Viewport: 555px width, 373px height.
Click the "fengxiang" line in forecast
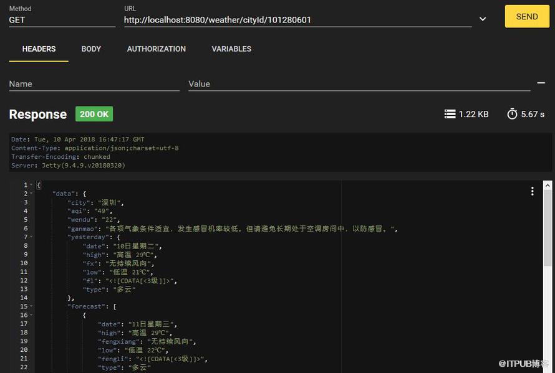(147, 341)
